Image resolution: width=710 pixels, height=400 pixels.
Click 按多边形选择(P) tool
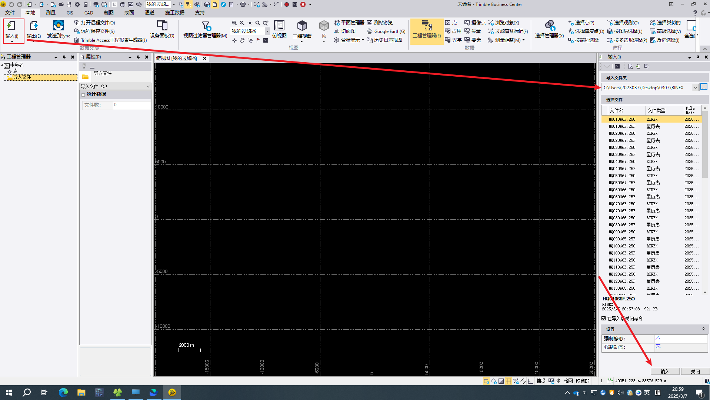627,40
